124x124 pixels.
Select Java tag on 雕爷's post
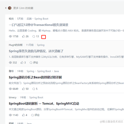tap(56, 71)
